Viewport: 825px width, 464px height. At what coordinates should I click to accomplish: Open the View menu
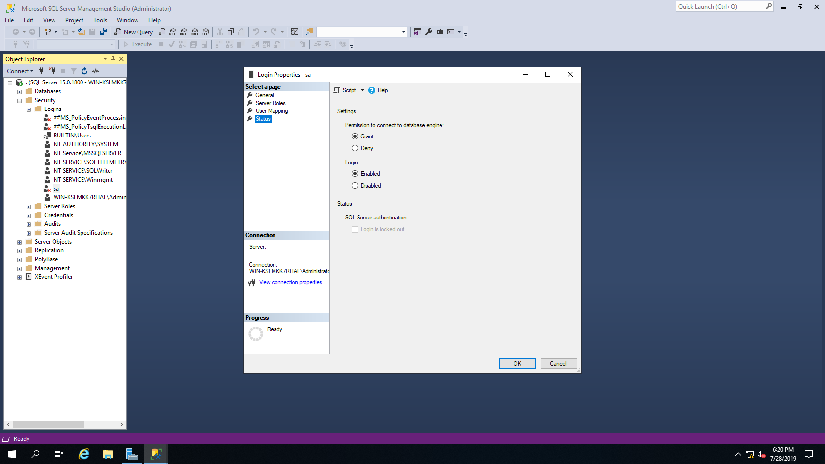click(x=49, y=20)
